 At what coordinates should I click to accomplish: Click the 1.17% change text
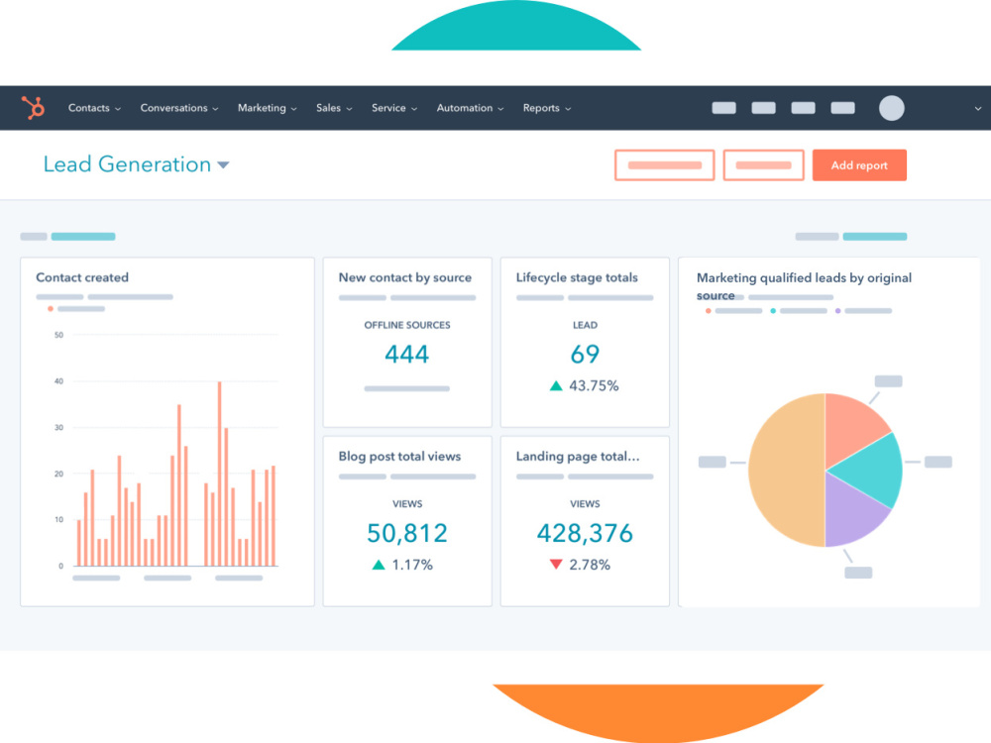(412, 565)
